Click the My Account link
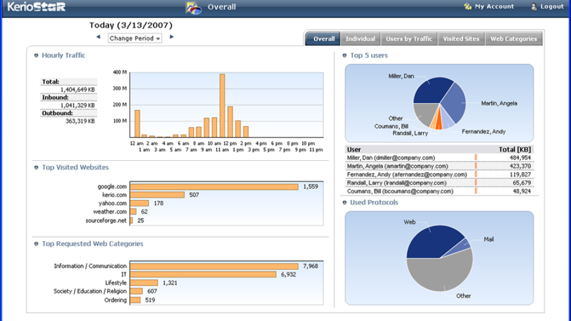Image resolution: width=571 pixels, height=321 pixels. [x=494, y=7]
